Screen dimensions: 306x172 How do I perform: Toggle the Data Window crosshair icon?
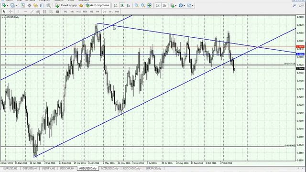point(29,5)
